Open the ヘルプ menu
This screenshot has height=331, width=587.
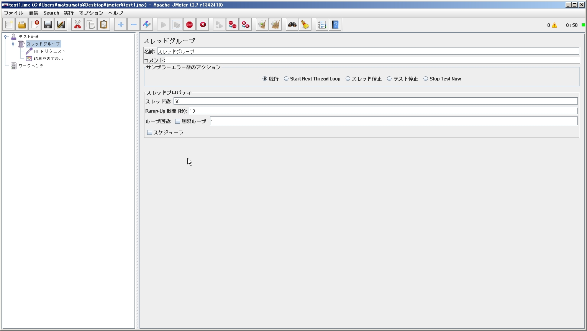(x=115, y=13)
